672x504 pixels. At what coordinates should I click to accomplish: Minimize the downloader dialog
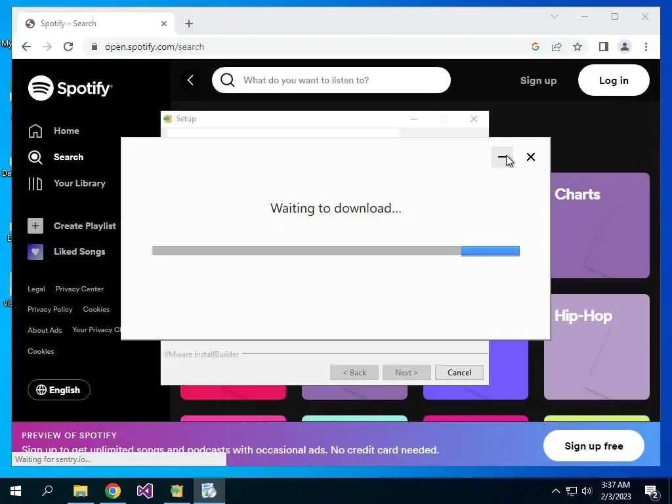point(502,157)
